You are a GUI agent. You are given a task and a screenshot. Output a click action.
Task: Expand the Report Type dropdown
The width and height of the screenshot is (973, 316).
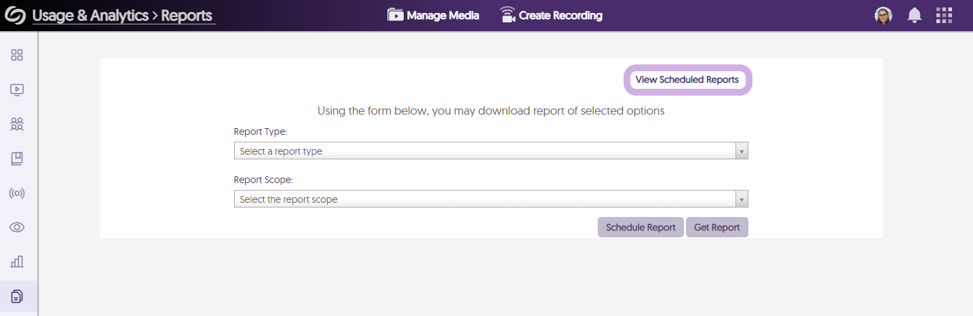491,151
